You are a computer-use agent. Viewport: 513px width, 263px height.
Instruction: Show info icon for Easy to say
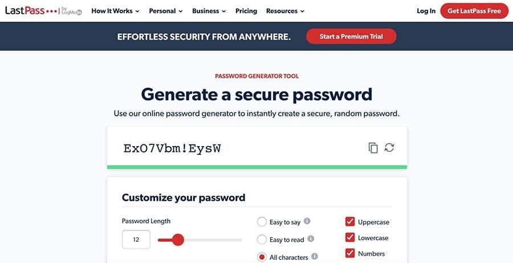click(x=307, y=221)
